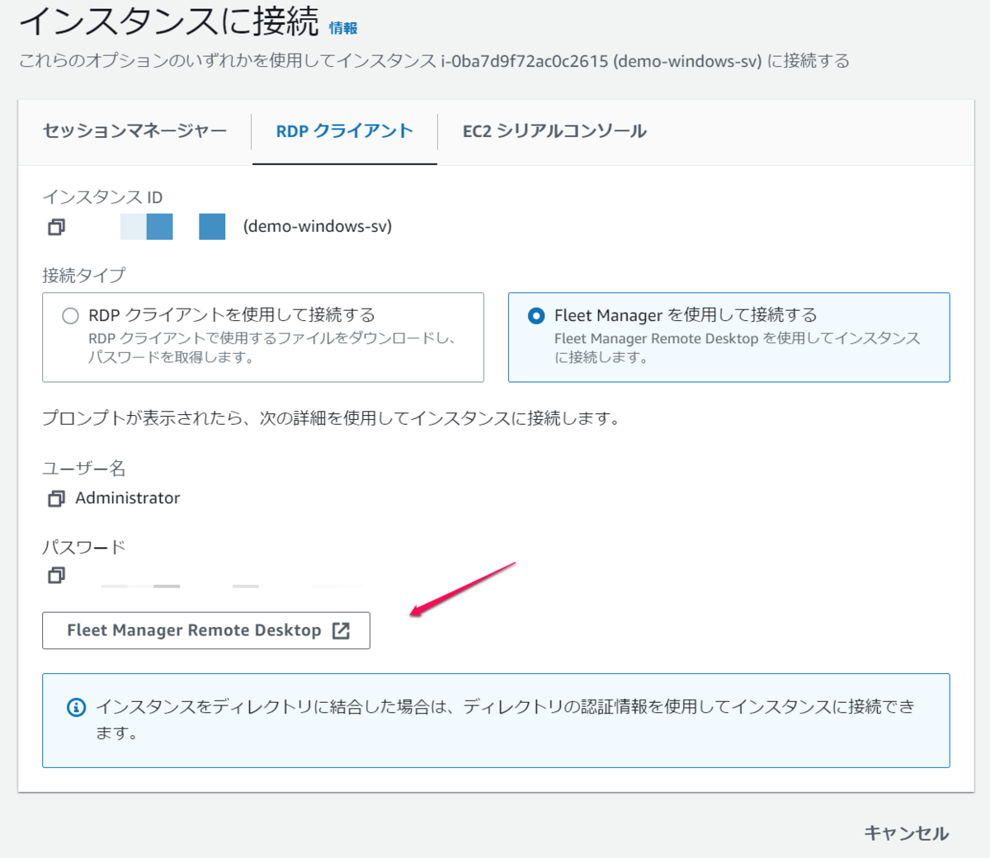
Task: Click the RDP file download description text
Action: [272, 347]
